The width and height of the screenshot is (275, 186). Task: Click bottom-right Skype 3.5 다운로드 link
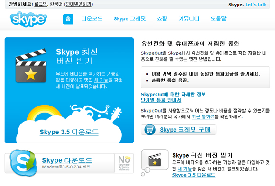click(x=193, y=175)
